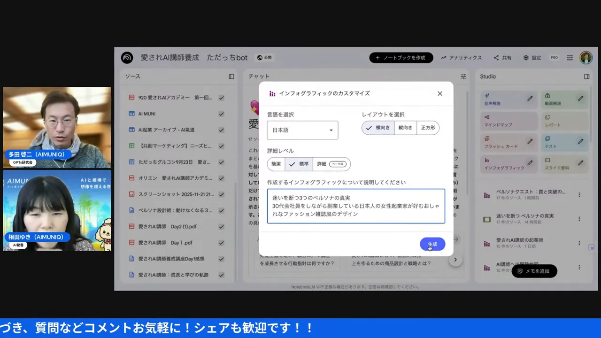
Task: Click the NotebookLM logo in the header
Action: tap(127, 57)
